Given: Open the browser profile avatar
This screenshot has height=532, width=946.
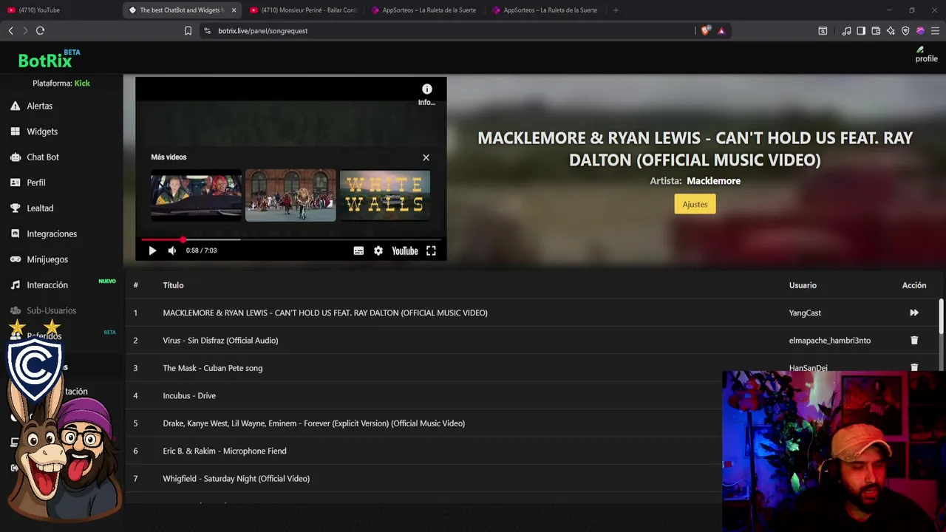Looking at the screenshot, I should pyautogui.click(x=920, y=31).
